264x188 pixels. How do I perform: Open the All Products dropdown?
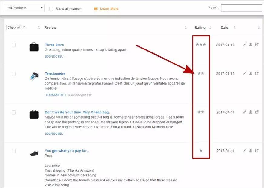(24, 8)
